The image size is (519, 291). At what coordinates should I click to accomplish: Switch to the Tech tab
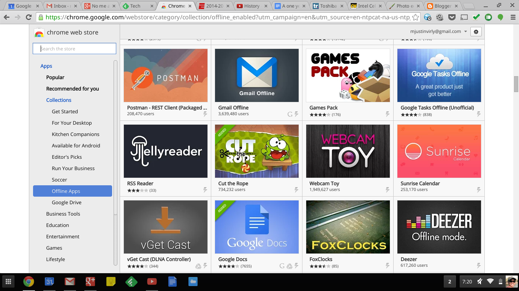point(137,6)
